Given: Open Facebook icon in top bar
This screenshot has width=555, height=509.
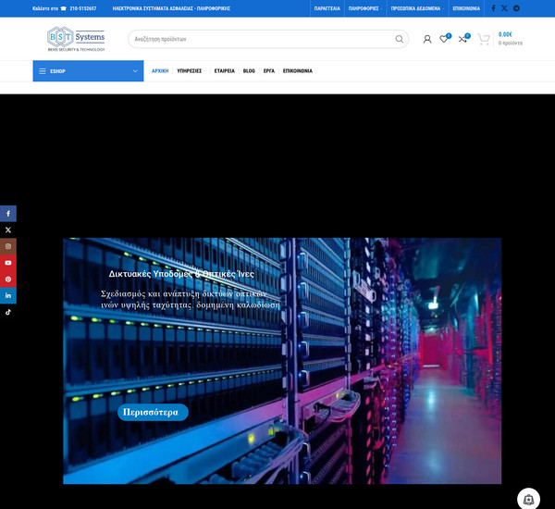Looking at the screenshot, I should pyautogui.click(x=493, y=8).
